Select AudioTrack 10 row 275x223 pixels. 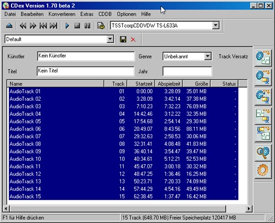[x=123, y=159]
